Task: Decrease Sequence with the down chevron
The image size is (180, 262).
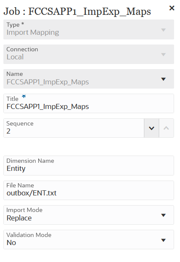Action: tap(152, 128)
